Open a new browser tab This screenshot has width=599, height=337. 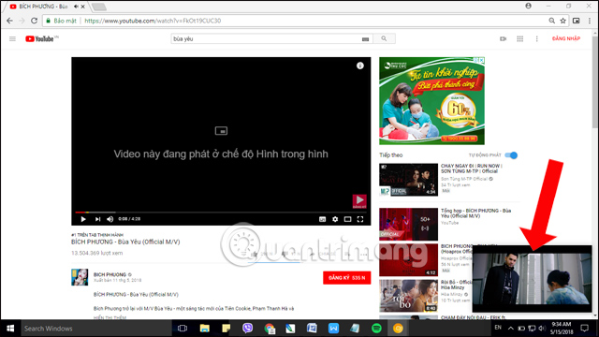click(99, 7)
